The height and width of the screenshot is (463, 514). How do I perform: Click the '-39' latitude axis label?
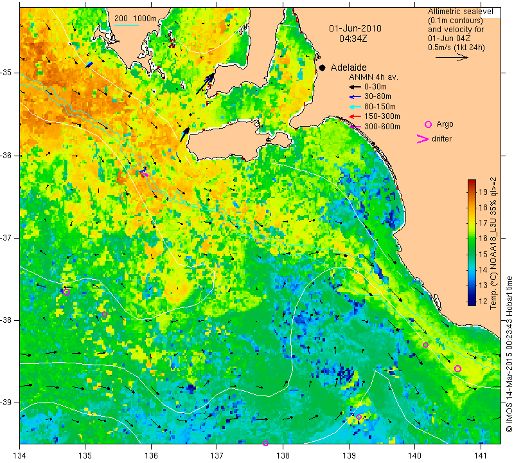(6, 403)
